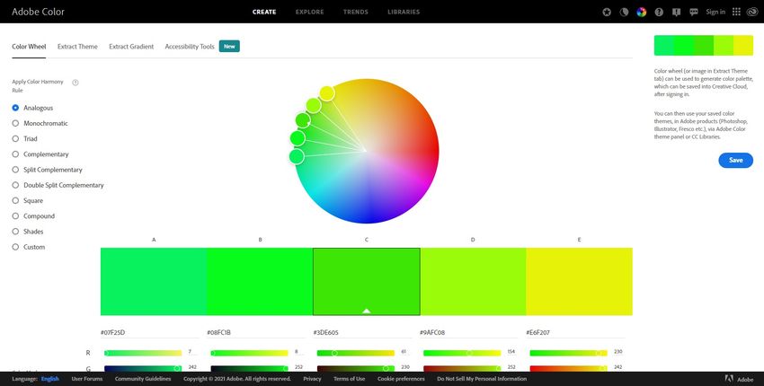Viewport: 764px width, 386px height.
Task: Click the palette preview strip in the sidebar
Action: 704,45
